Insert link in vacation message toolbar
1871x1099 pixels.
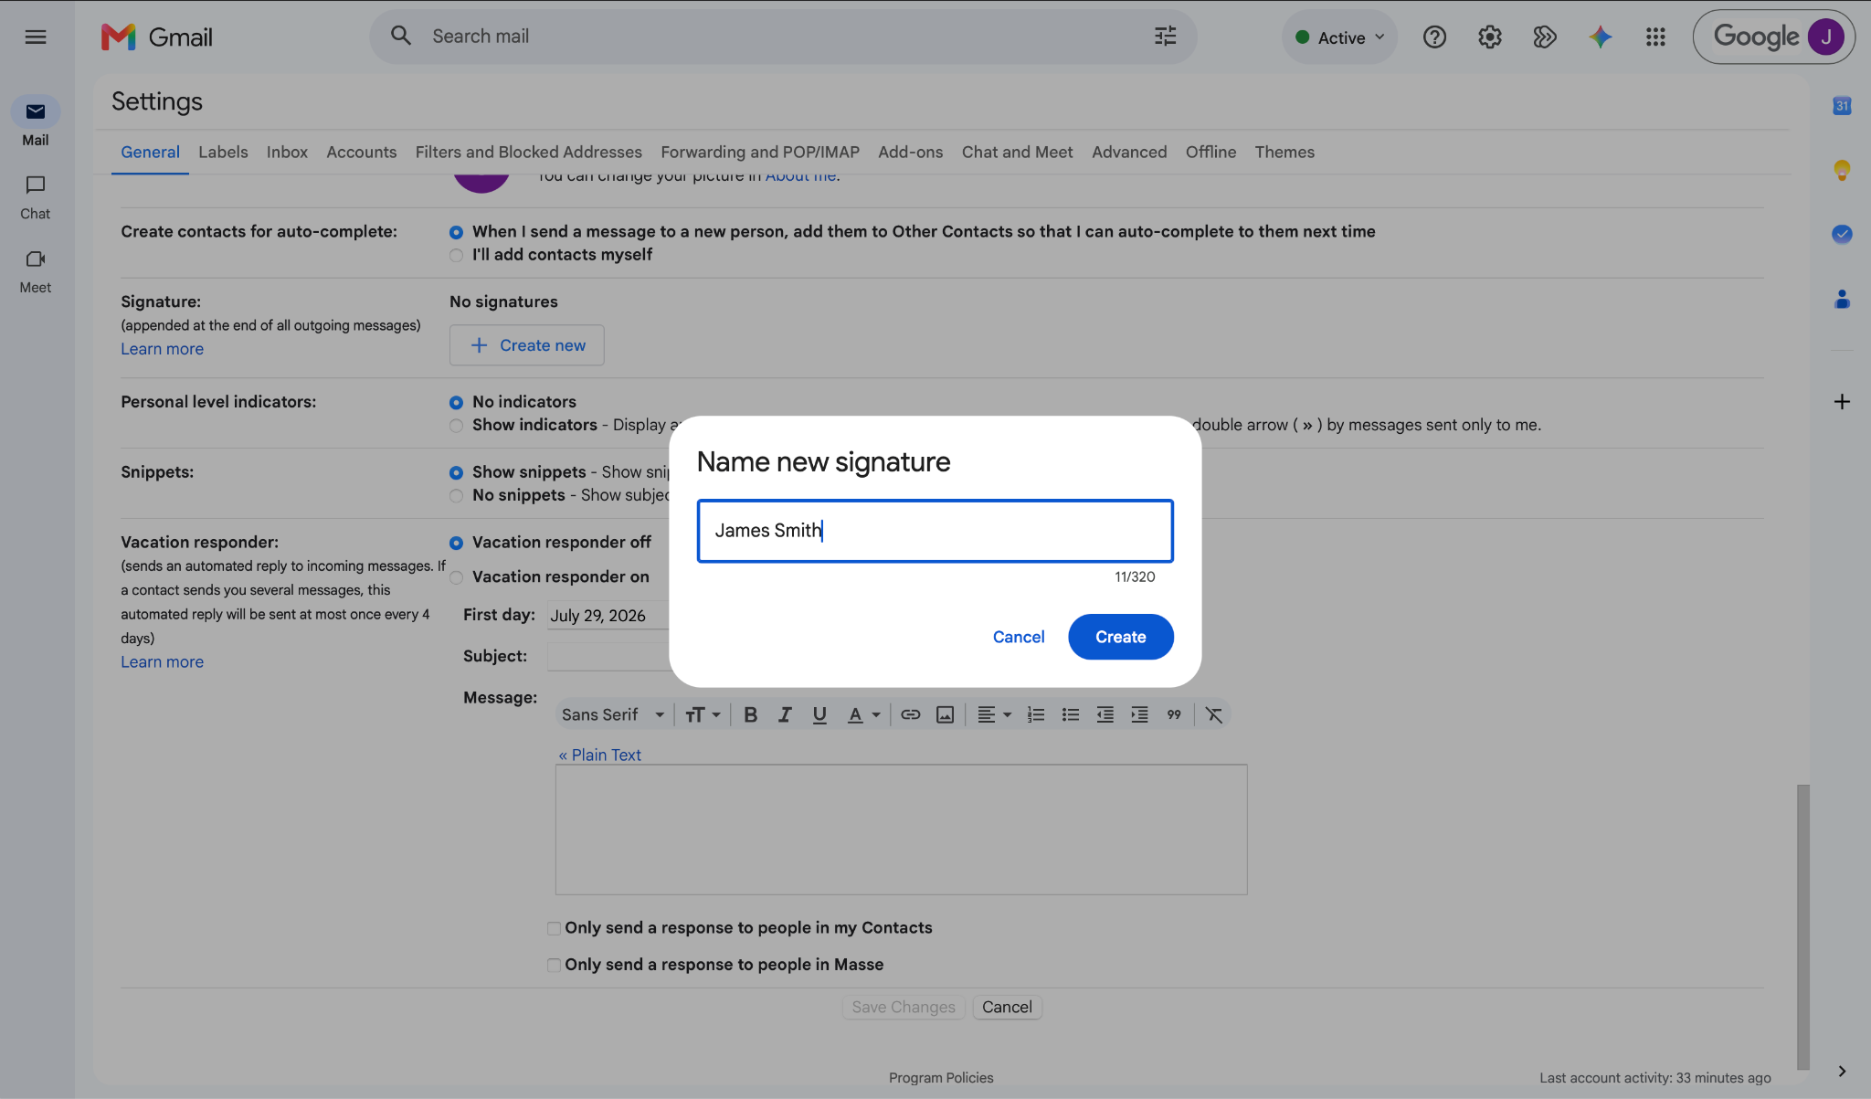point(910,714)
